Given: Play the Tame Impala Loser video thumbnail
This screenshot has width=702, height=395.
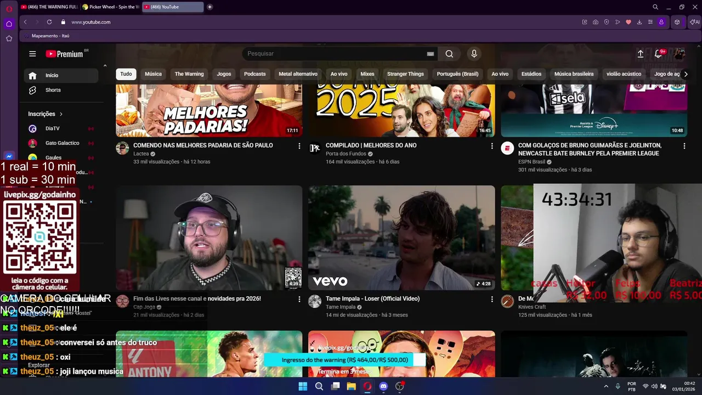Looking at the screenshot, I should [401, 238].
